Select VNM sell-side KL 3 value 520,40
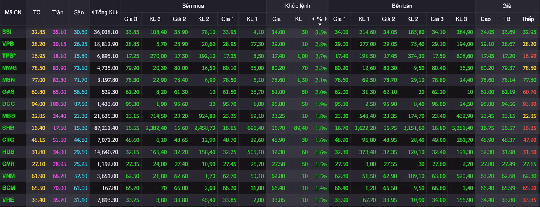 click(465, 176)
